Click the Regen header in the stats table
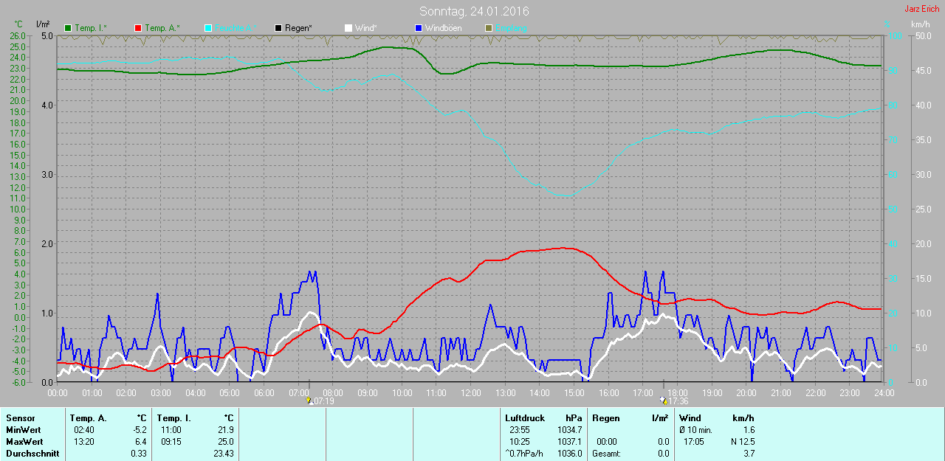Viewport: 945px width, 461px height. pyautogui.click(x=606, y=418)
